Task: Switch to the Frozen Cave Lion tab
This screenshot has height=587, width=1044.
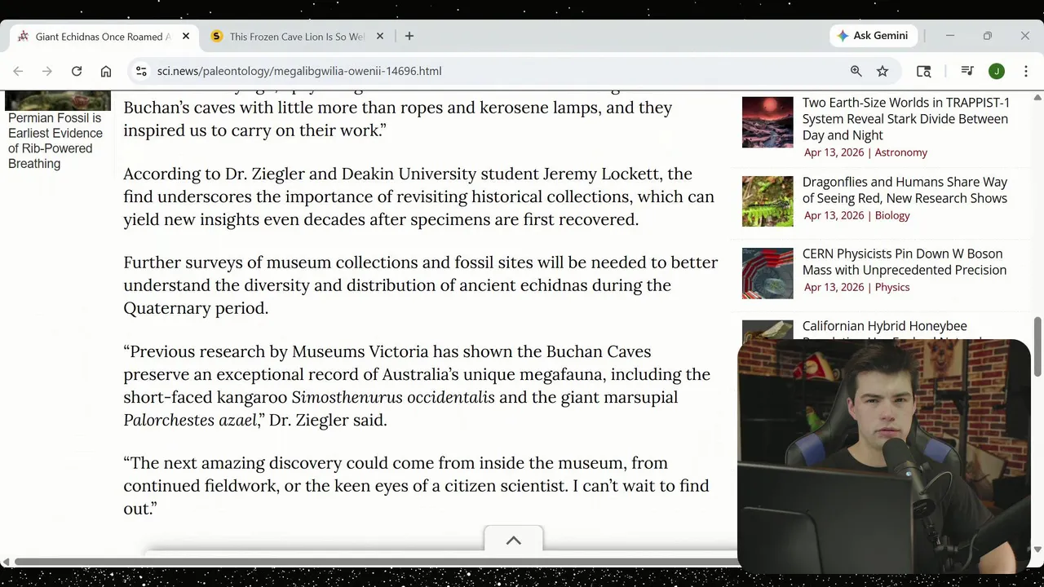Action: pyautogui.click(x=297, y=36)
